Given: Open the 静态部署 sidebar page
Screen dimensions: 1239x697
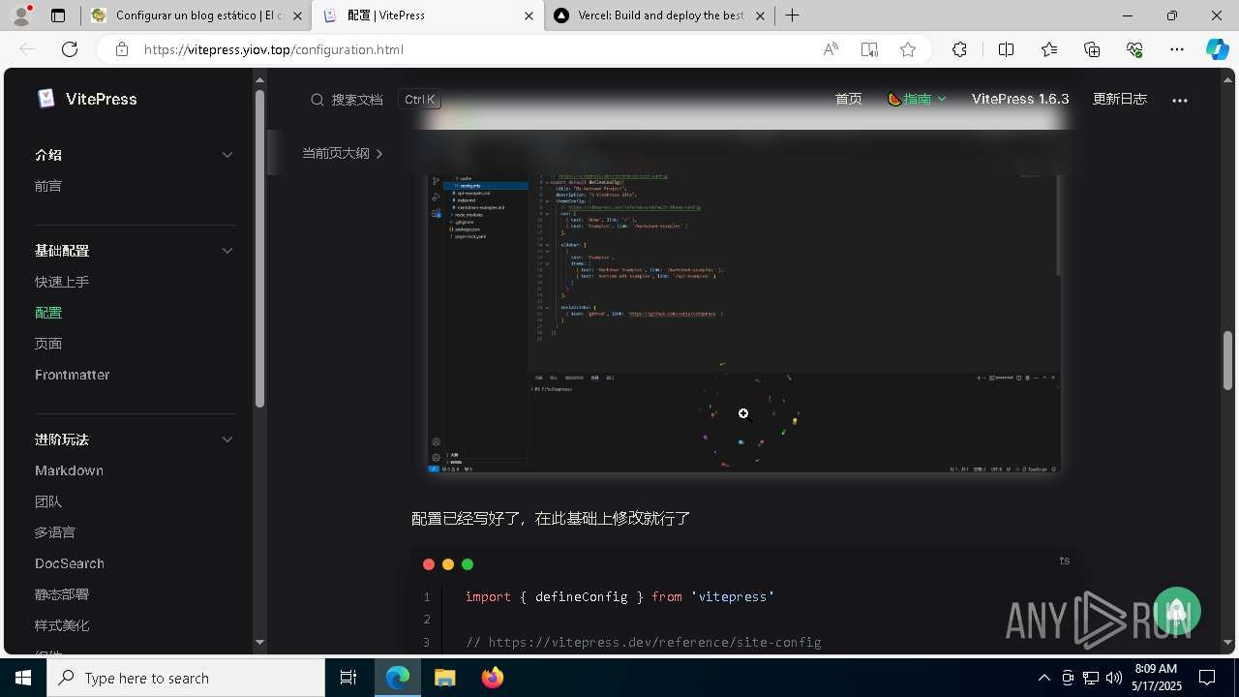Looking at the screenshot, I should (x=62, y=594).
